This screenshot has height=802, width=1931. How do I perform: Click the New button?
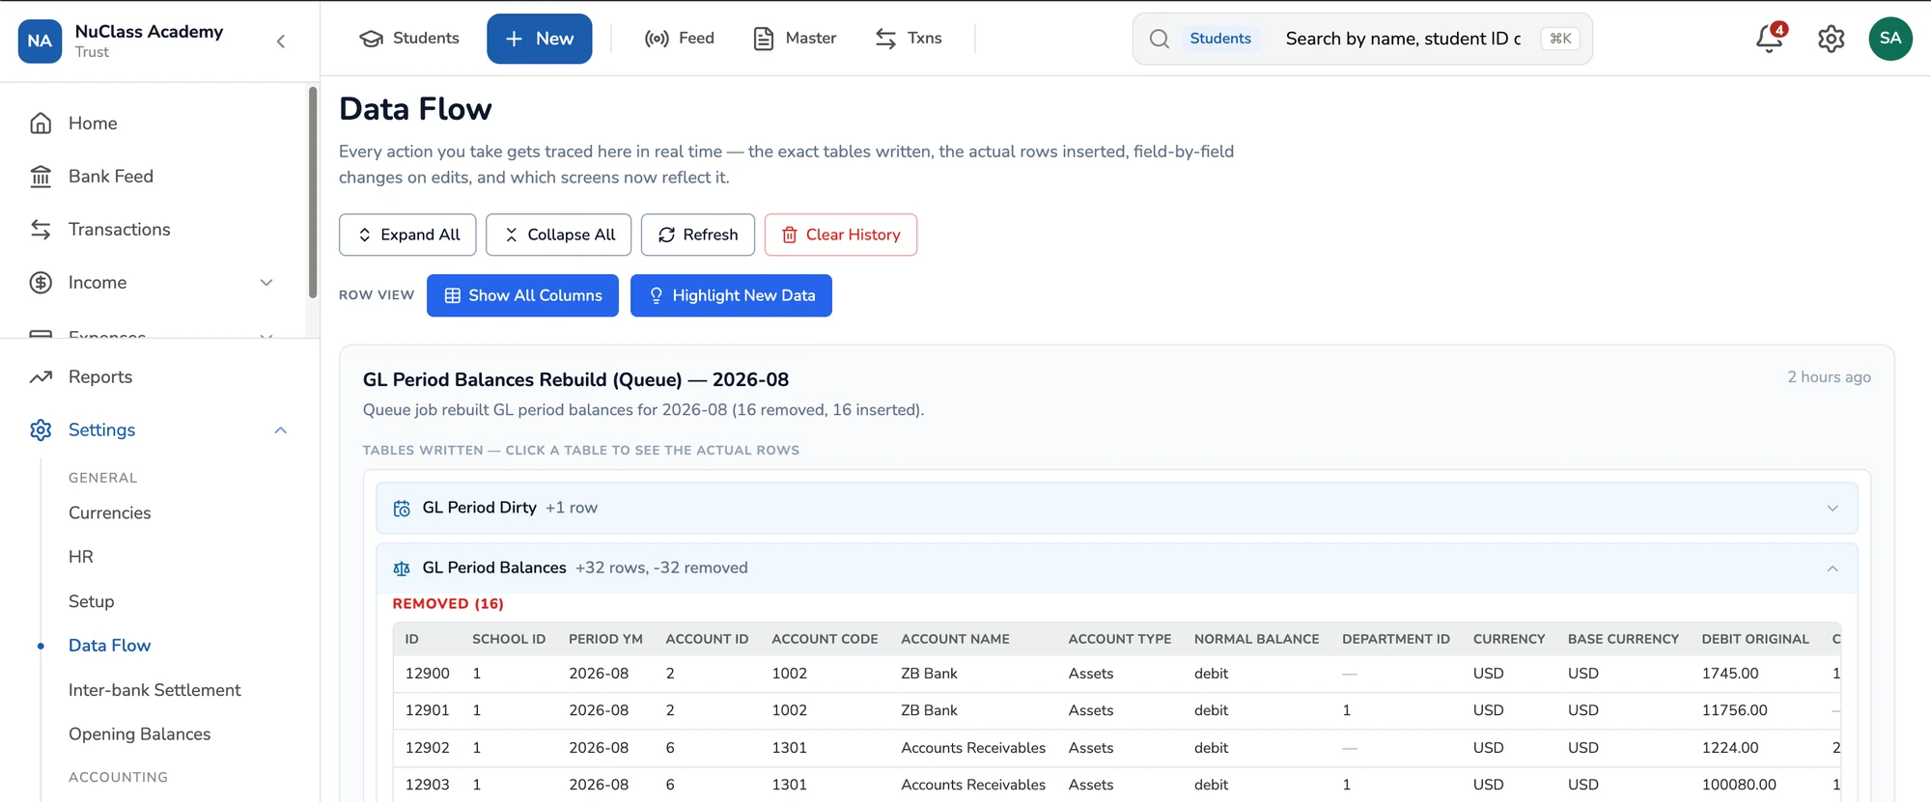(539, 39)
